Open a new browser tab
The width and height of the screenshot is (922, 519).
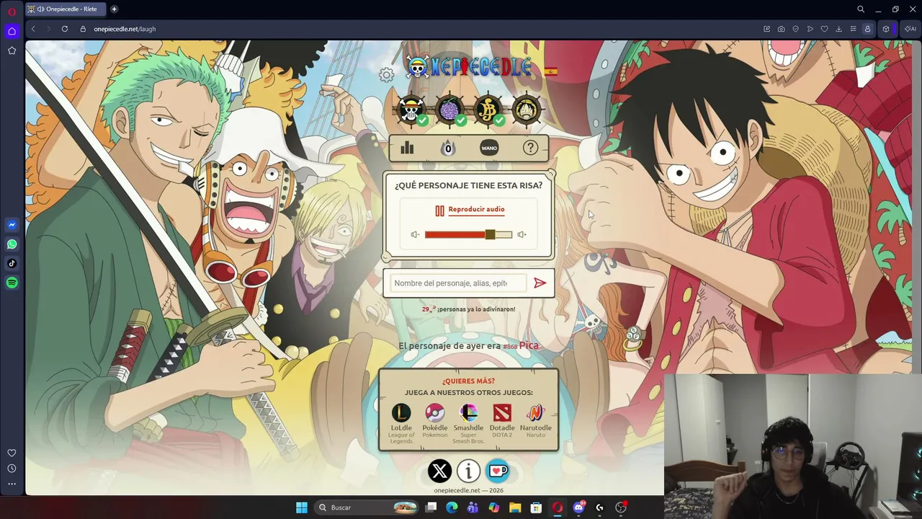click(x=114, y=9)
